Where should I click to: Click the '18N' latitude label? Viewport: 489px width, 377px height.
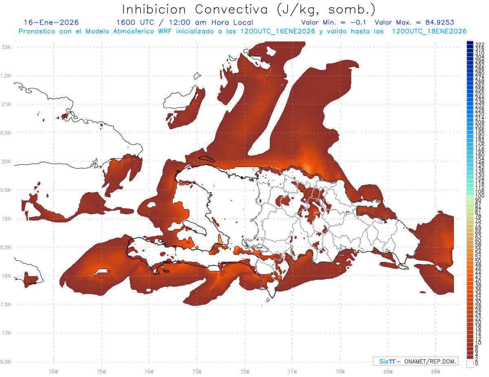click(x=6, y=276)
